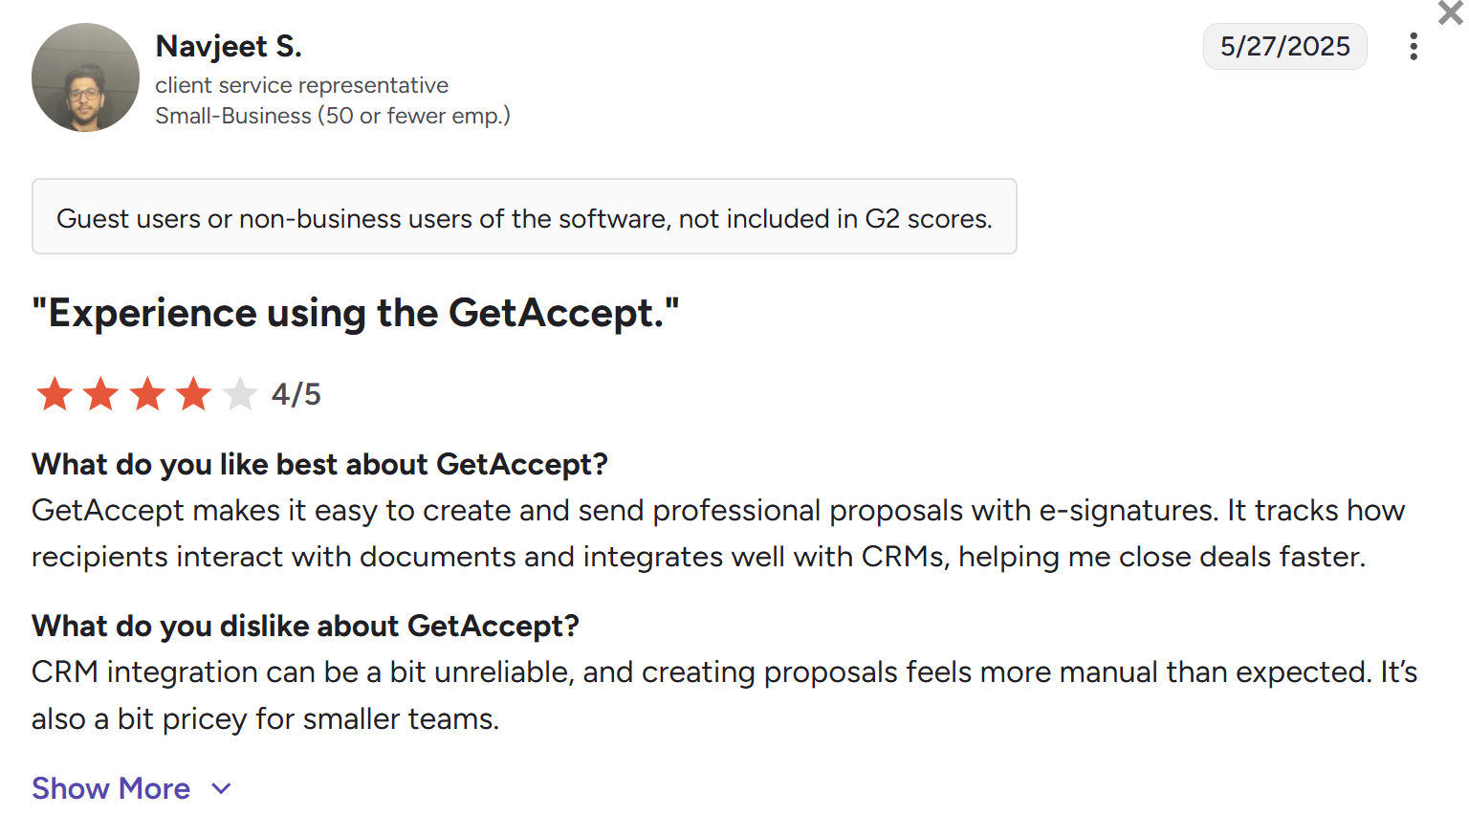Image resolution: width=1469 pixels, height=837 pixels.
Task: Click the first orange rating star
Action: click(55, 394)
